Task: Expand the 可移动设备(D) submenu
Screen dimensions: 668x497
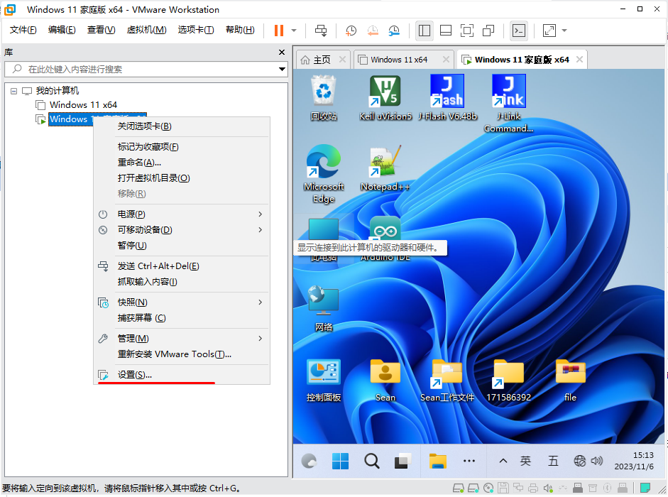Action: (182, 230)
